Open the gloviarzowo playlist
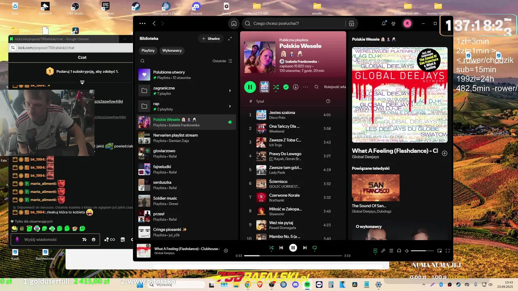The height and width of the screenshot is (291, 518). click(186, 153)
